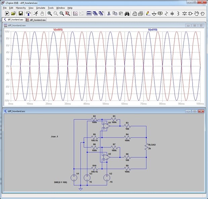Open the Hierarchy menu

(21, 7)
